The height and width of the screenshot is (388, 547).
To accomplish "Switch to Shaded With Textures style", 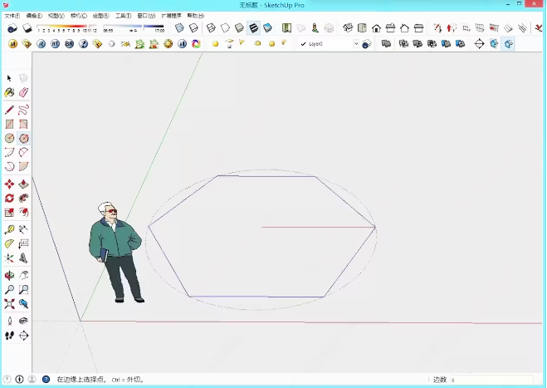I will pos(254,28).
